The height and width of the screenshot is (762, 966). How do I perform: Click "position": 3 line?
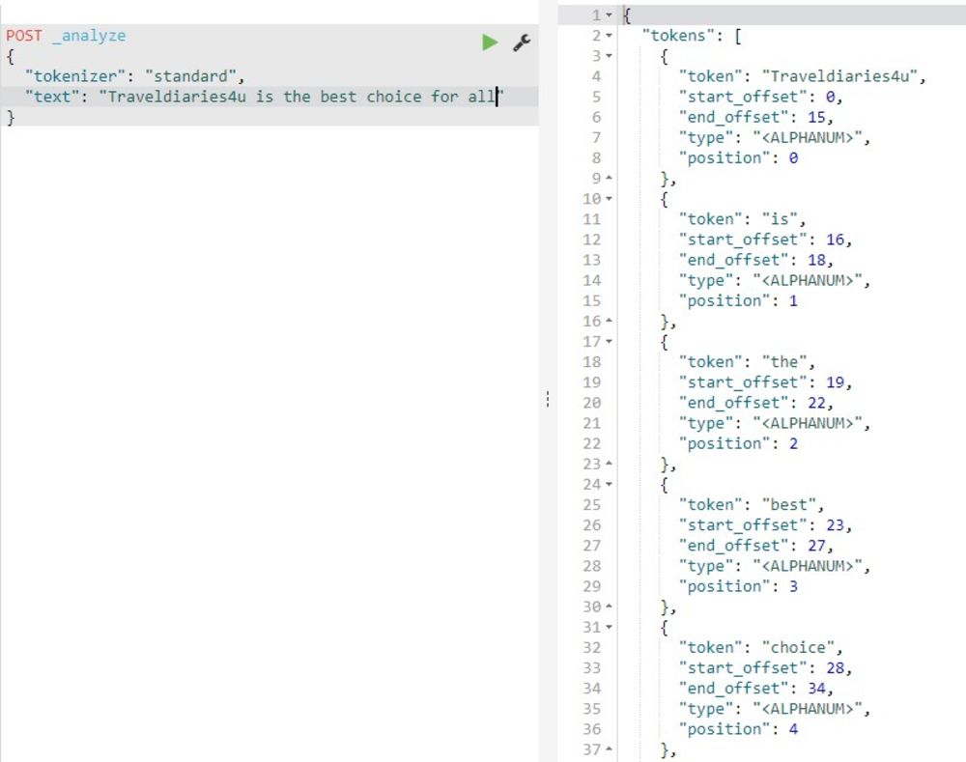point(739,586)
